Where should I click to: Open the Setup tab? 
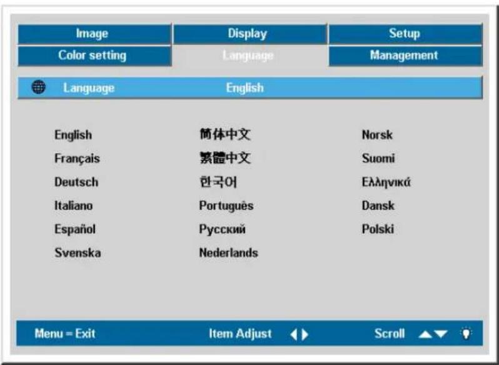click(405, 34)
